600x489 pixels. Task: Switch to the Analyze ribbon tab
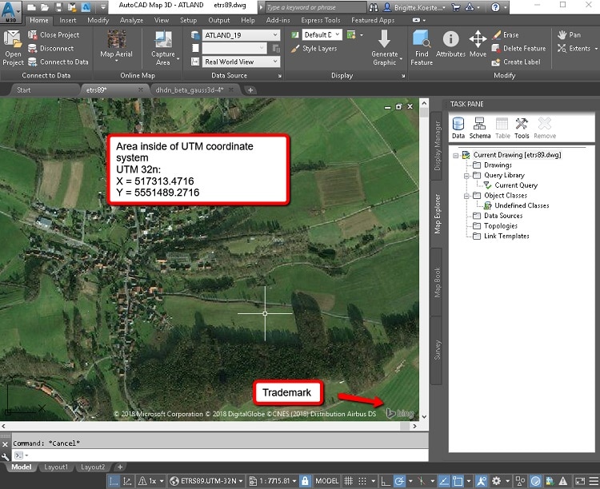(131, 20)
